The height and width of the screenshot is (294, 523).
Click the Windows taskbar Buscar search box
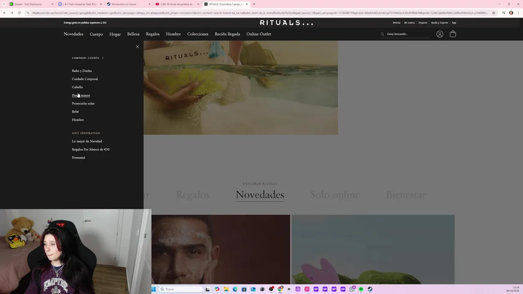(x=180, y=289)
